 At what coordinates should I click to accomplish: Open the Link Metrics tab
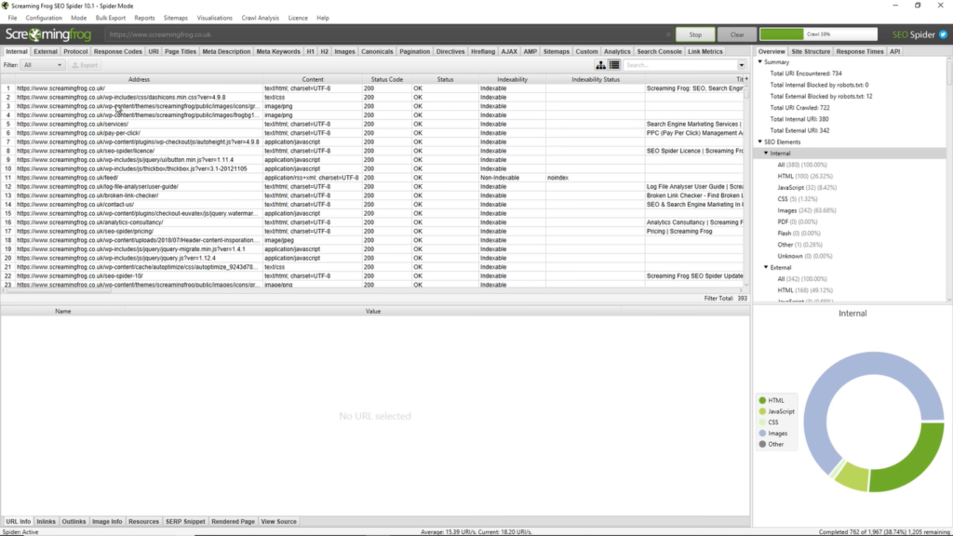tap(705, 52)
